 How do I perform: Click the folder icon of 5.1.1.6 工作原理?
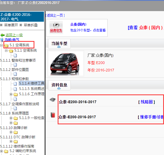tap(16, 94)
